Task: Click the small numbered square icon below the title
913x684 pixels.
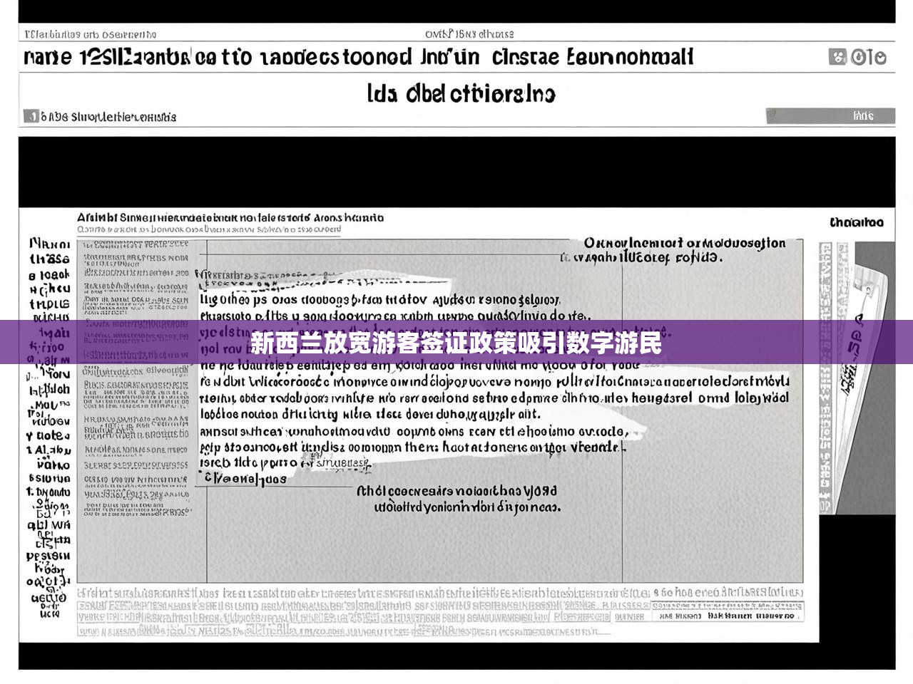Action: (x=31, y=116)
